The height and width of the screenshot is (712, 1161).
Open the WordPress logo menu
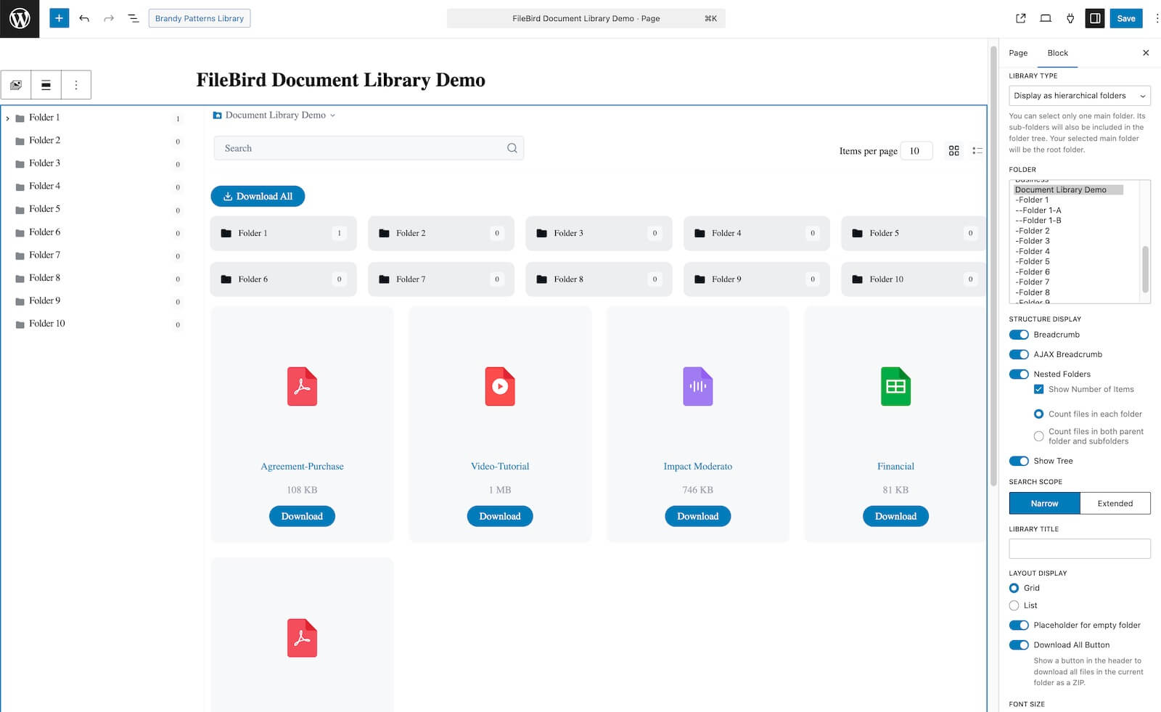[x=20, y=19]
